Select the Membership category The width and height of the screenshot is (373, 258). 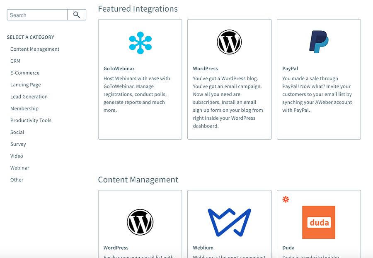coord(24,108)
